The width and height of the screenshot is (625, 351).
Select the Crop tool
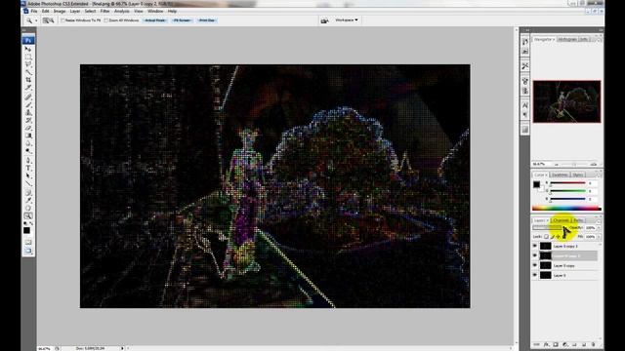[x=28, y=80]
